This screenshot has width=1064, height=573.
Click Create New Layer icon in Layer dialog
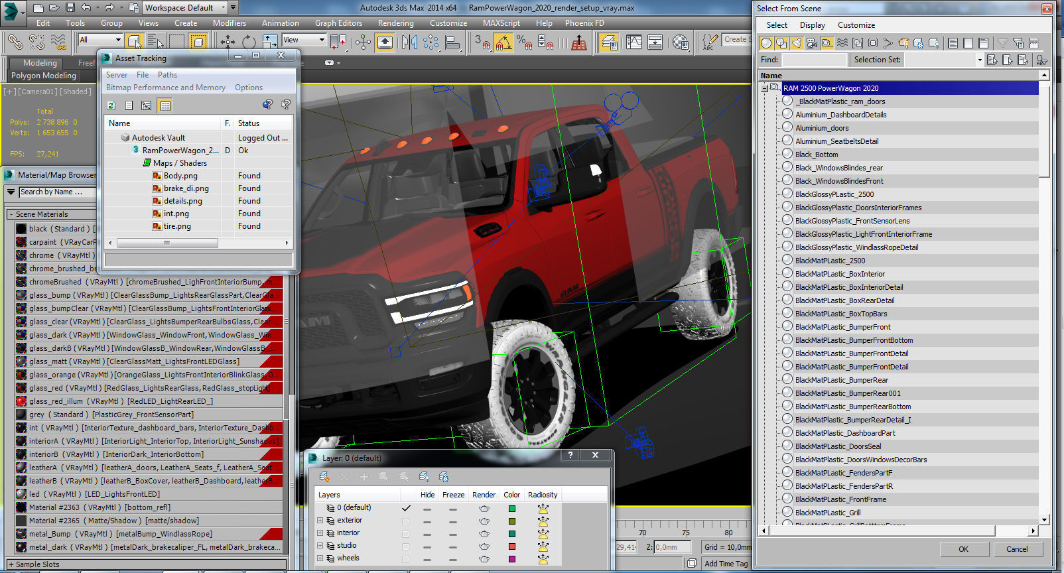[324, 476]
